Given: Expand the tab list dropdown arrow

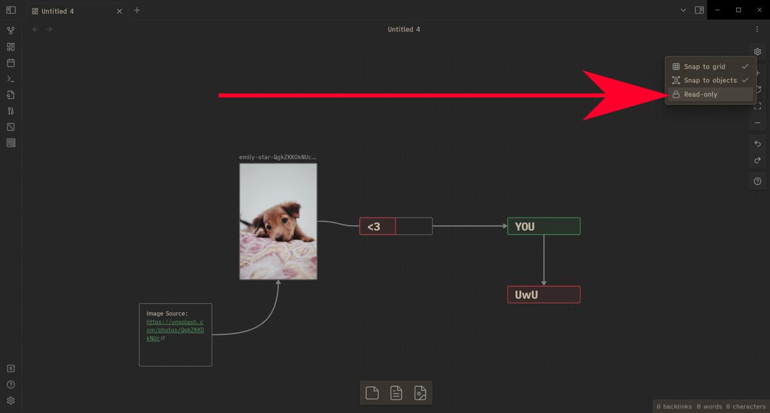Looking at the screenshot, I should click(x=683, y=10).
